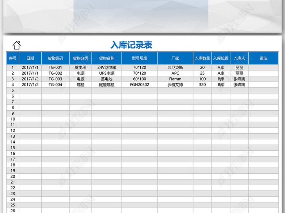Click the 日期 column header
Image resolution: width=285 pixels, height=213 pixels.
click(x=30, y=58)
